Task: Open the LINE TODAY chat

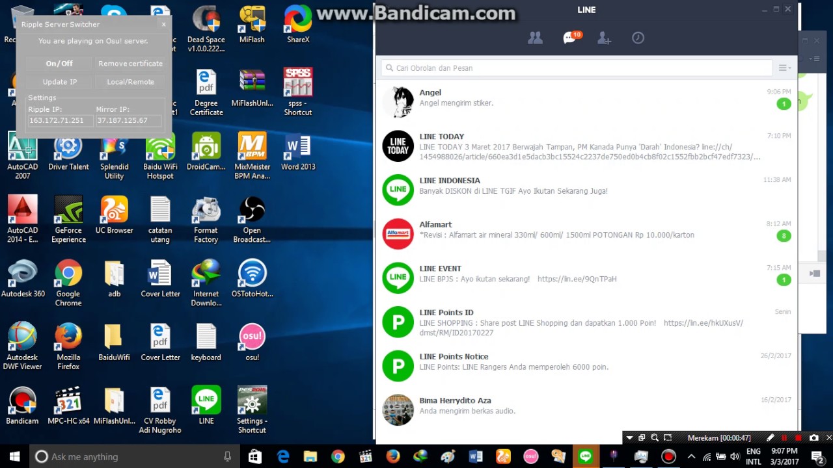Action: pyautogui.click(x=586, y=146)
